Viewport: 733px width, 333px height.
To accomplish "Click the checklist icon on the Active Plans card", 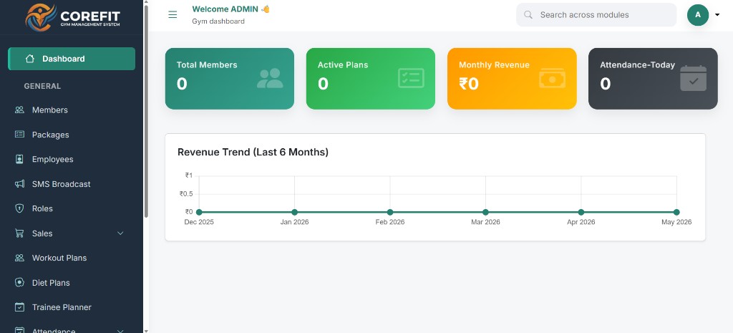I will pyautogui.click(x=411, y=78).
